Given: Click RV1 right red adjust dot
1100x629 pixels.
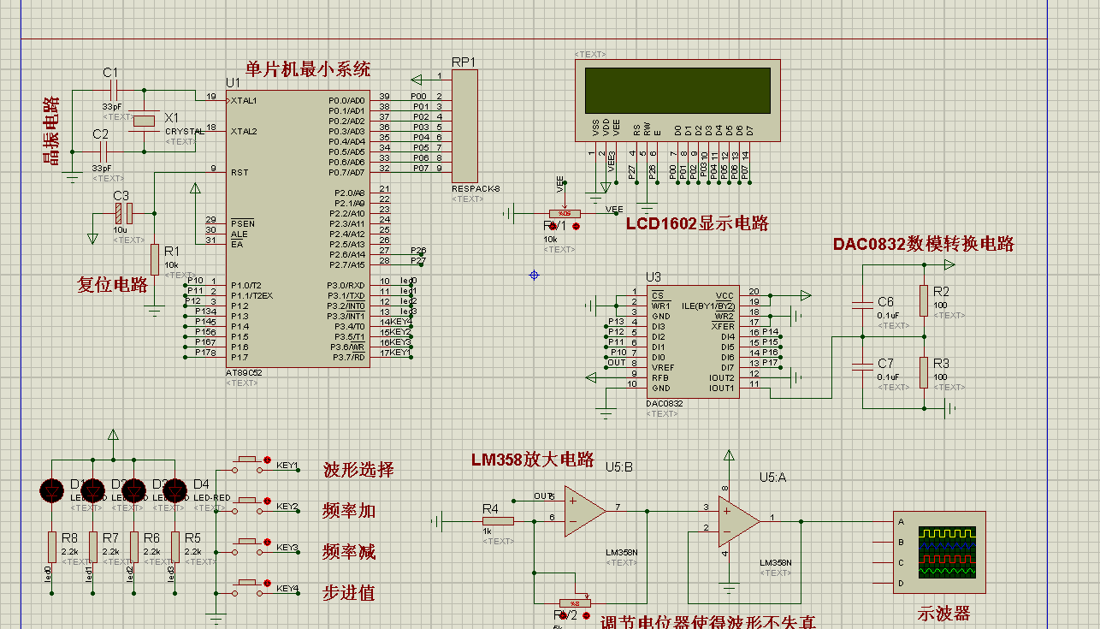Looking at the screenshot, I should pos(576,226).
